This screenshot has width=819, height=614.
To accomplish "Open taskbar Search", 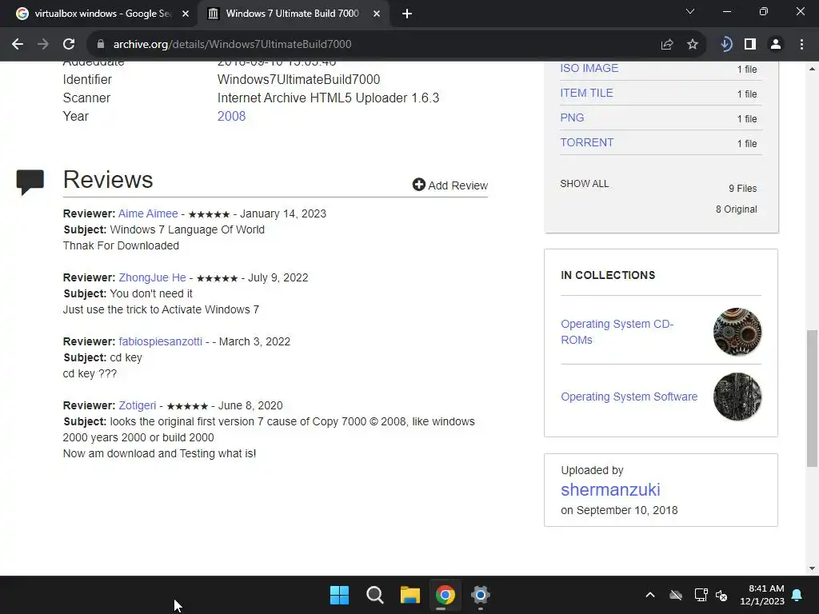I will 374,595.
